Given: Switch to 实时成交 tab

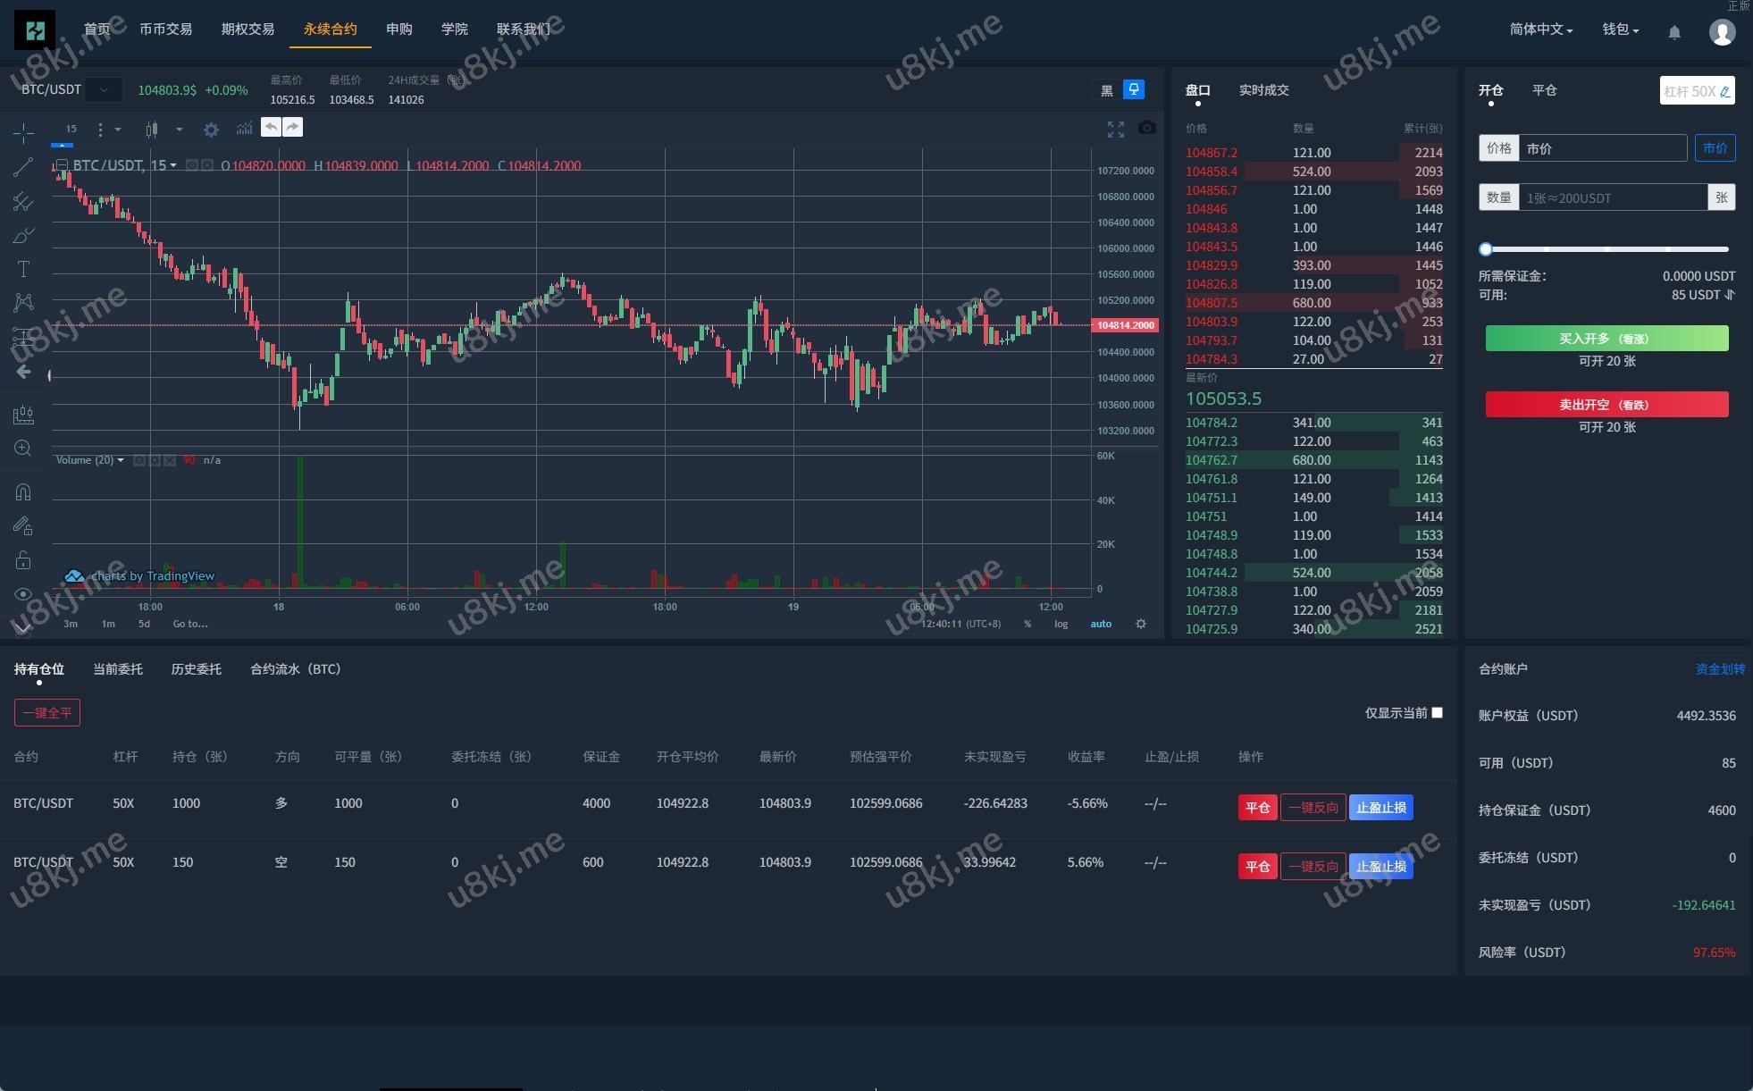Looking at the screenshot, I should [1263, 90].
